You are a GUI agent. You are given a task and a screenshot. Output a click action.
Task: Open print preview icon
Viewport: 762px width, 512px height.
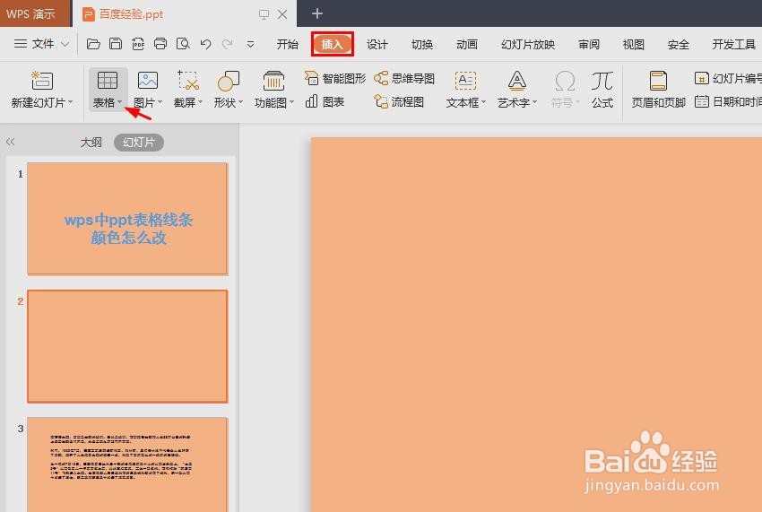pos(183,44)
